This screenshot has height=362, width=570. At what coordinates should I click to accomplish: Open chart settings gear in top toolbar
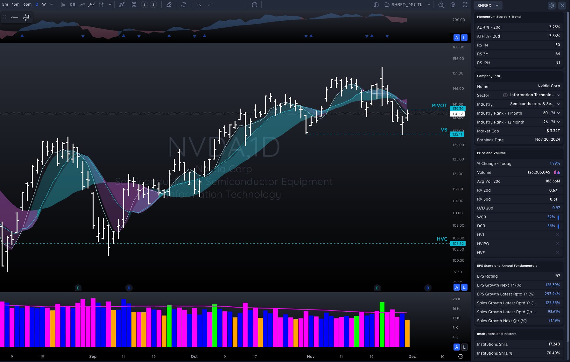453,4
